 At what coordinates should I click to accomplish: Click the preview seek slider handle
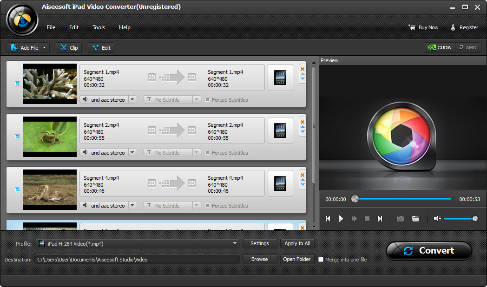(355, 199)
